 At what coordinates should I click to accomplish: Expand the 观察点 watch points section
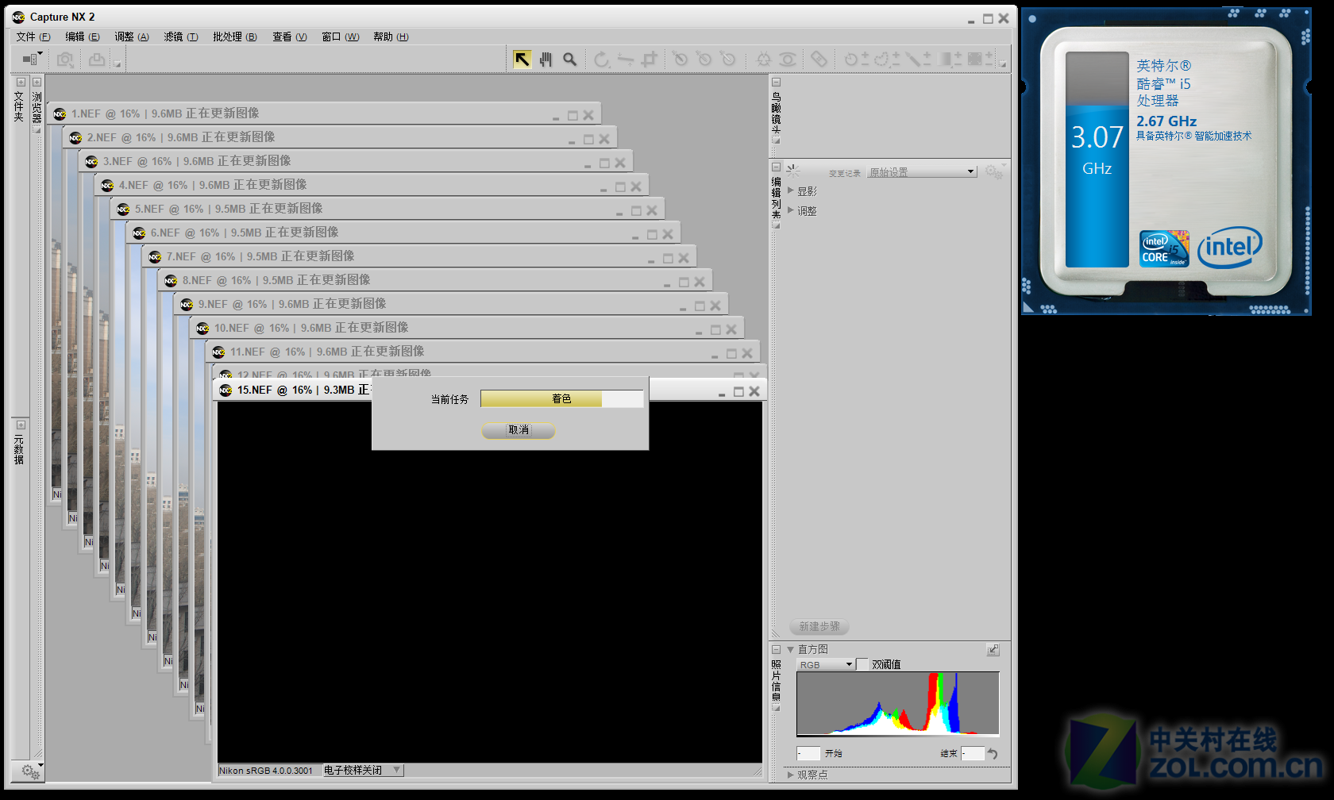(x=790, y=775)
